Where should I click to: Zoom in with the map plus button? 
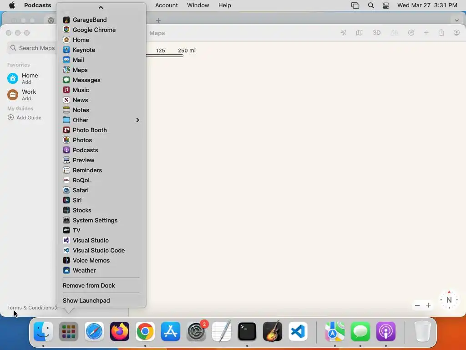(x=428, y=305)
